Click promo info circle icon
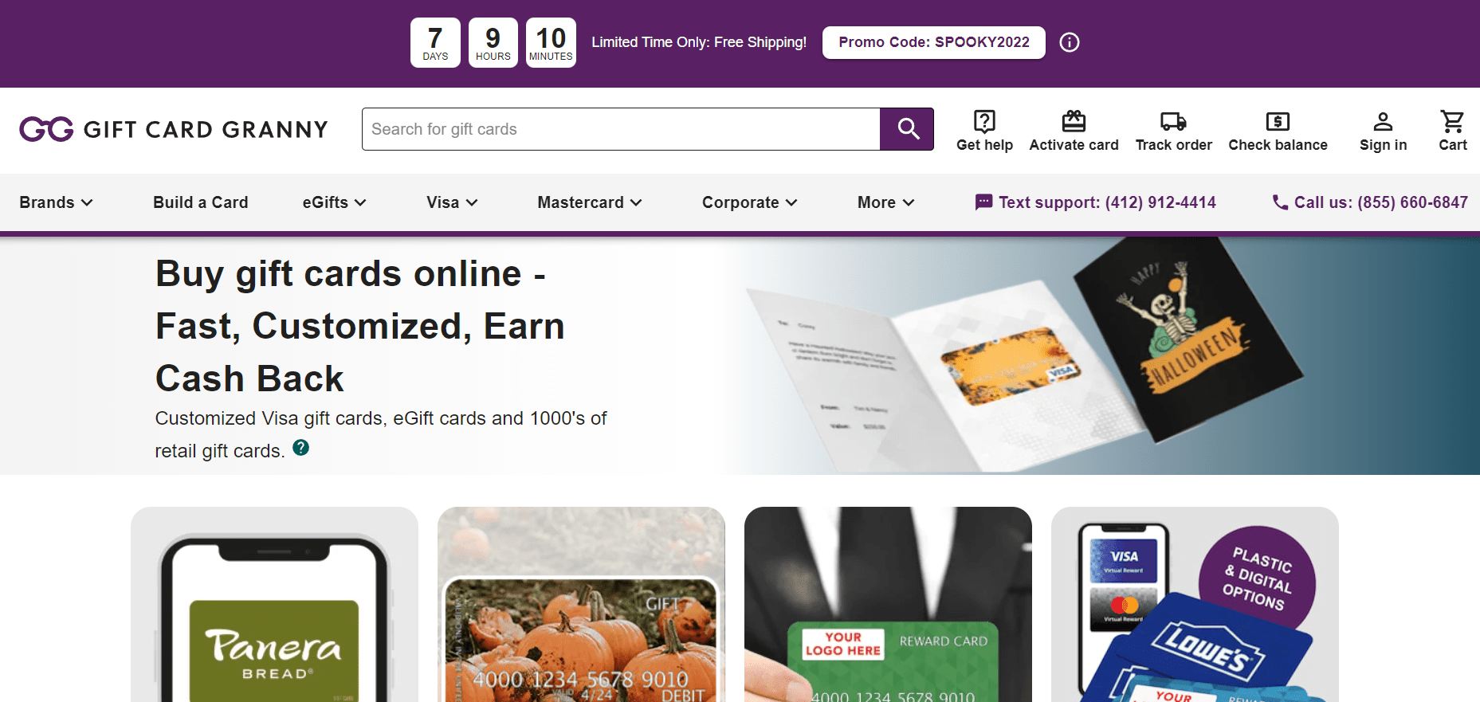The image size is (1480, 702). click(1070, 42)
